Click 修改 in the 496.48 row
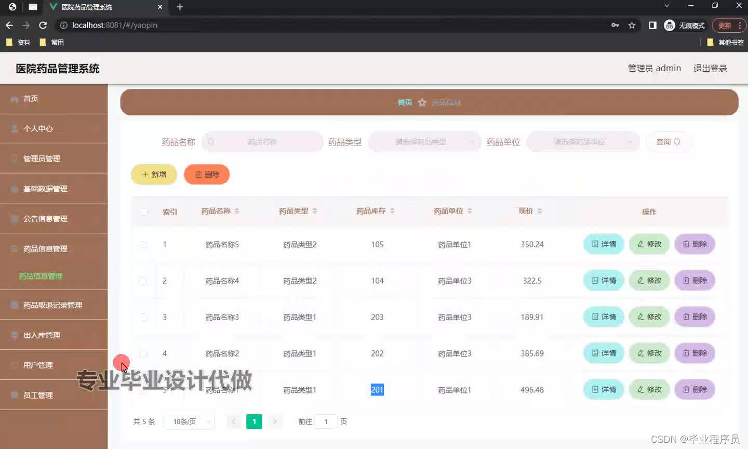Screen dimensions: 748x449 (649, 390)
